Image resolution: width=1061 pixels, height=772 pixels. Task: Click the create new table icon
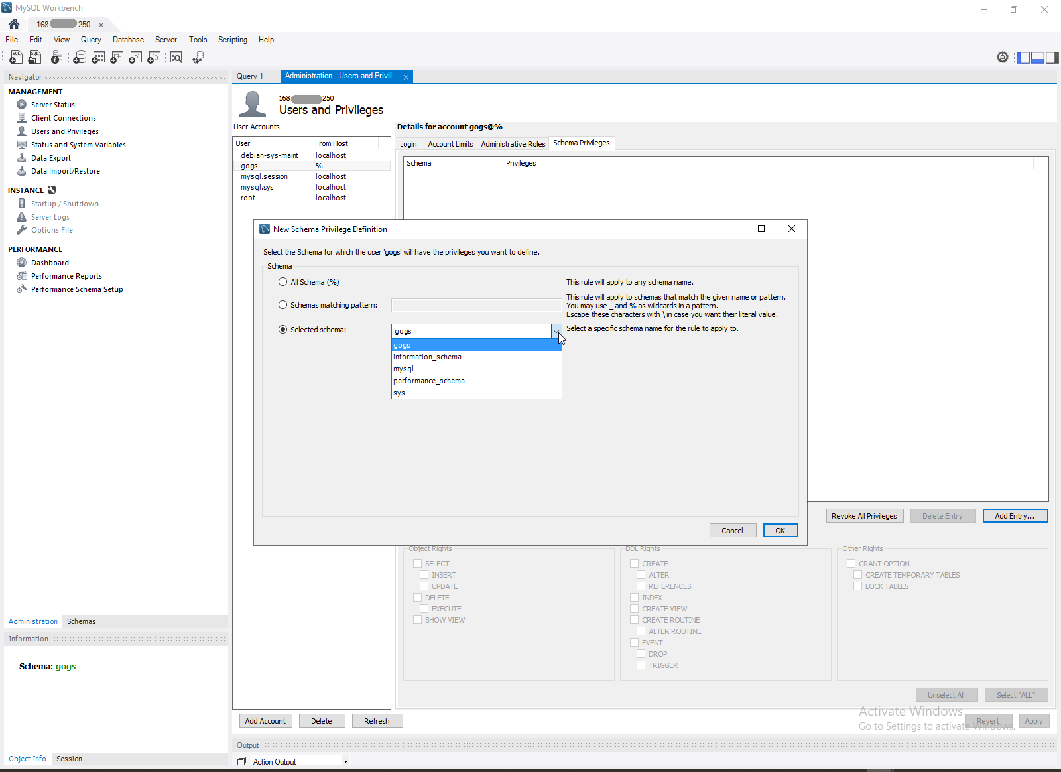click(x=98, y=58)
